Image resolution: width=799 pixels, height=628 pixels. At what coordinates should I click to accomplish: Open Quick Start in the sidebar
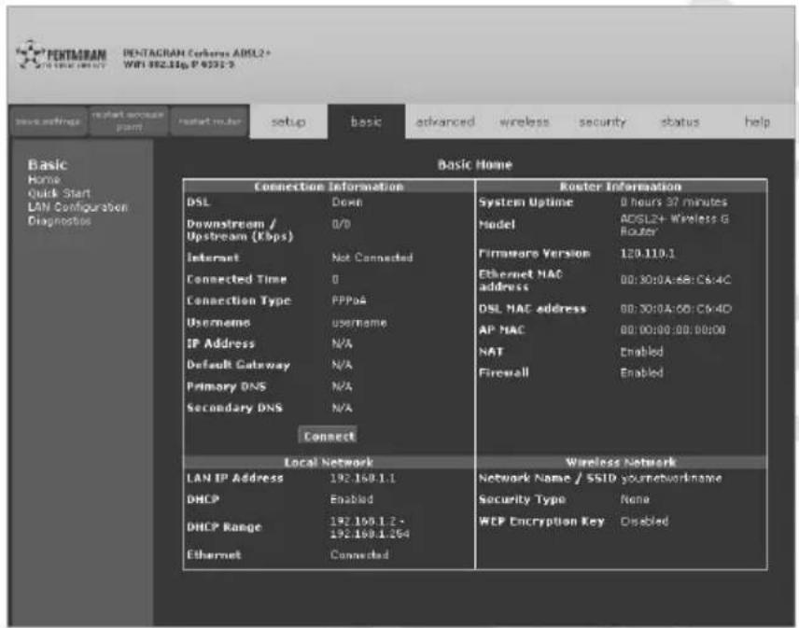pos(59,193)
